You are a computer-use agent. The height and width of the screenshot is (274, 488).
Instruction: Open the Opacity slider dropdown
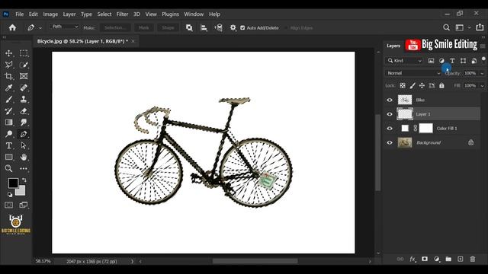point(482,73)
